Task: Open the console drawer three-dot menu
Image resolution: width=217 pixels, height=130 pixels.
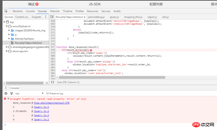Action: 6,88
